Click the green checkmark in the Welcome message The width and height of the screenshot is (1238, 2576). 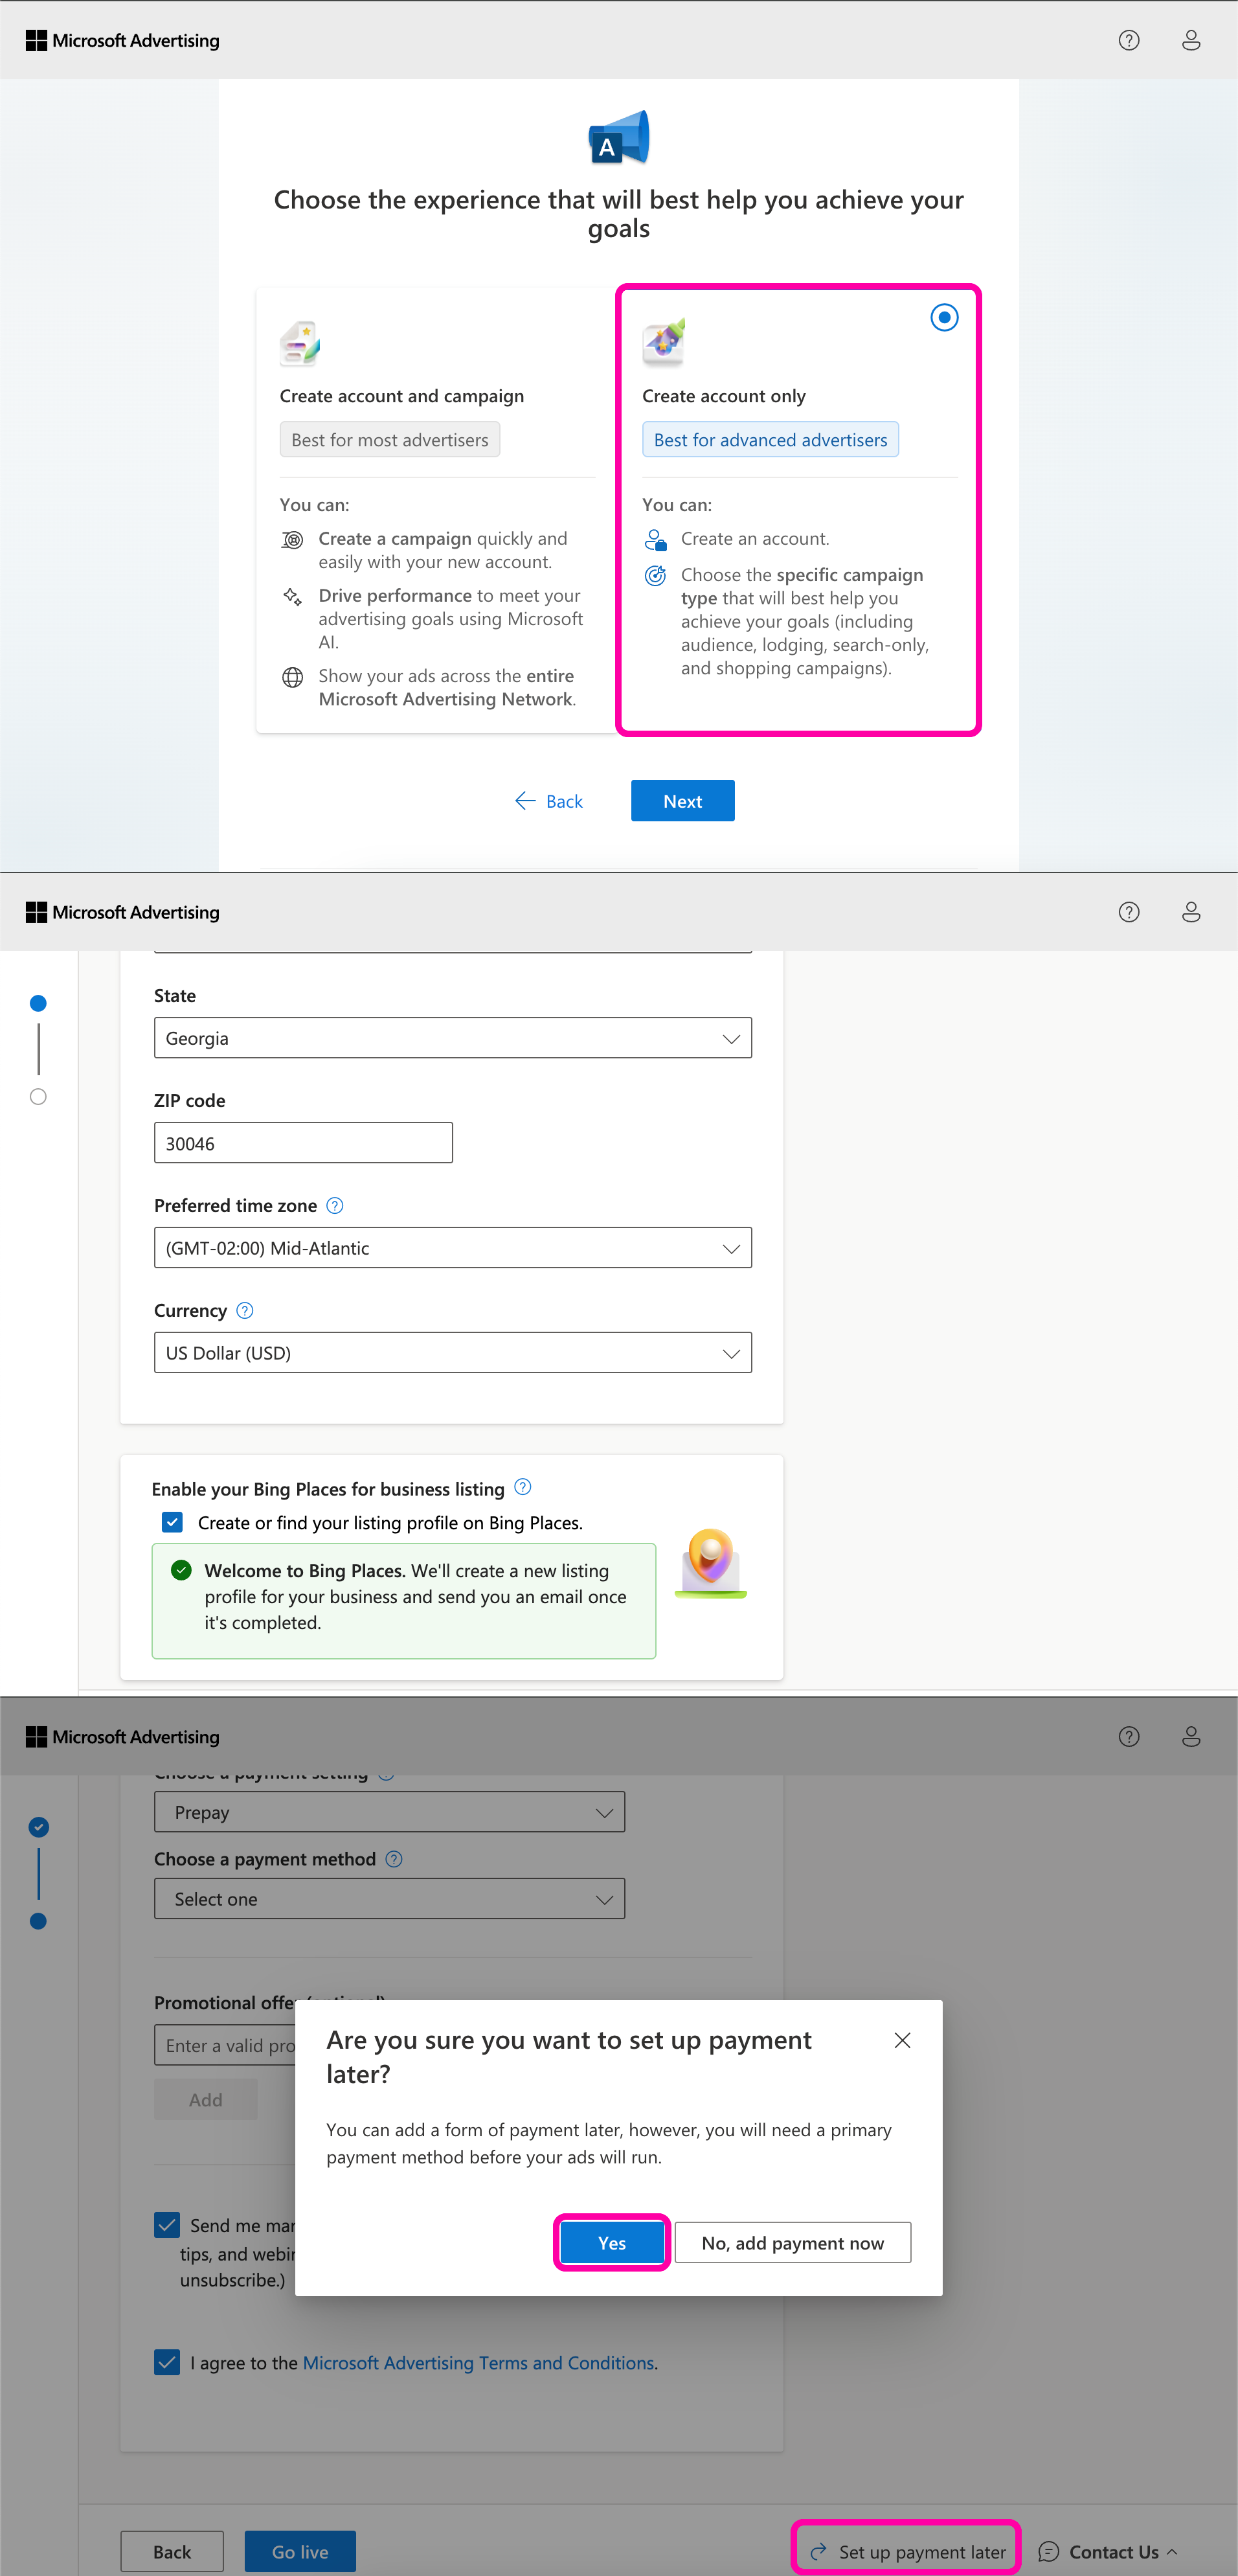(x=181, y=1570)
